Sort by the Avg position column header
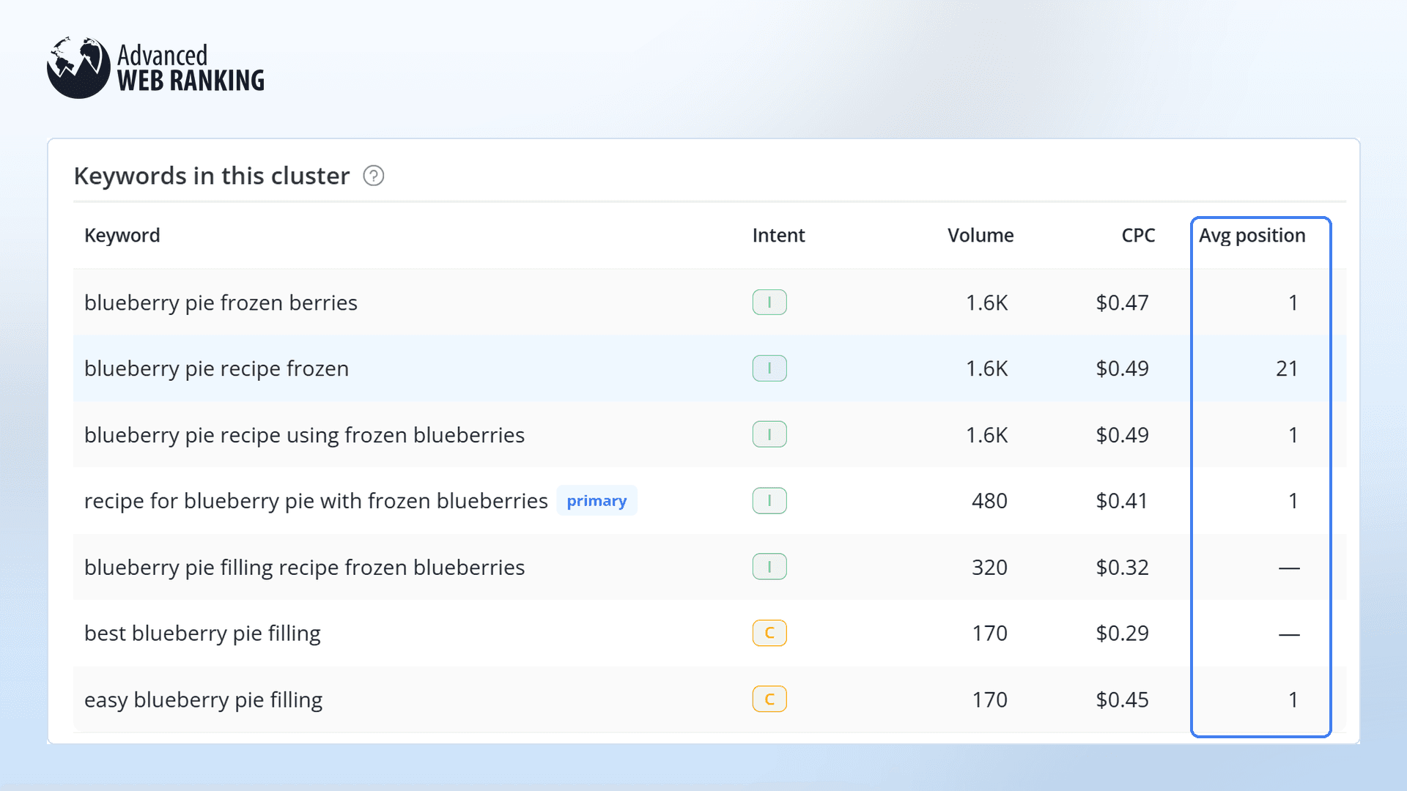1407x791 pixels. tap(1252, 235)
